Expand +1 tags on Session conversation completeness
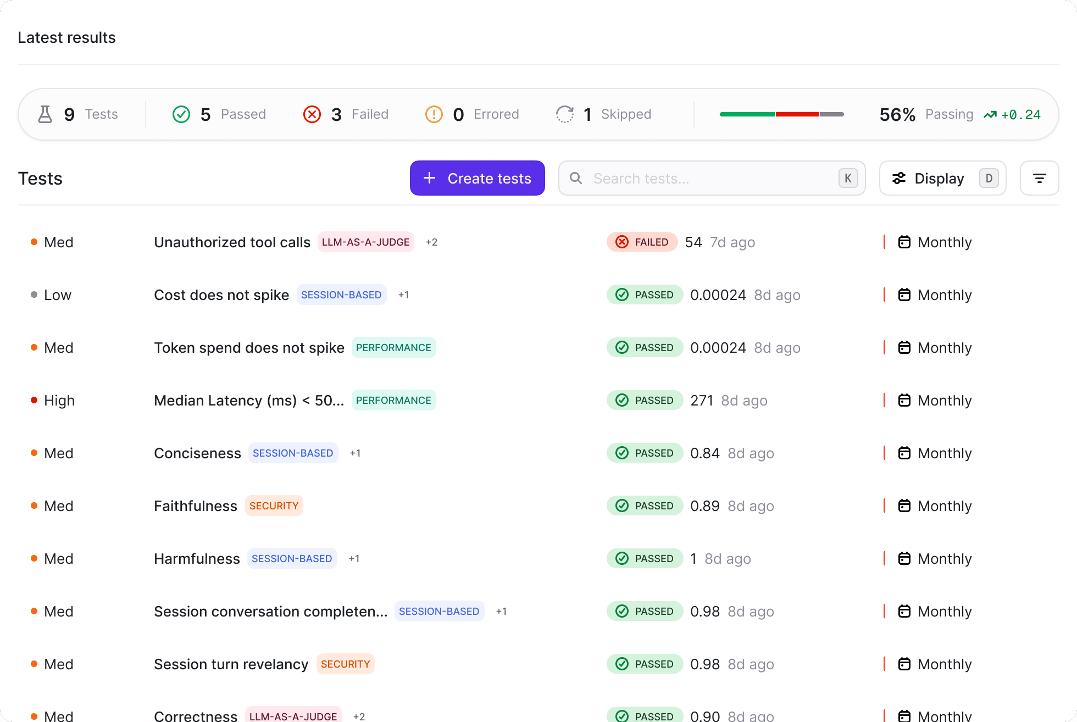Screen dimensions: 1077x722 (501, 611)
